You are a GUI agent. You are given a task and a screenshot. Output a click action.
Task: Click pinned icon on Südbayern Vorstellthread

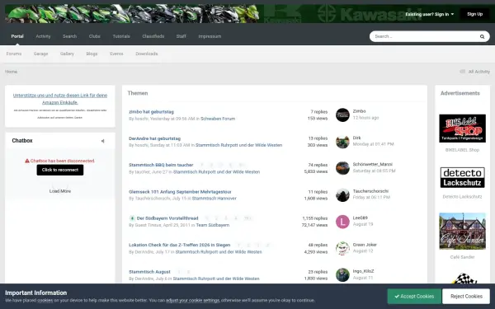pos(132,218)
